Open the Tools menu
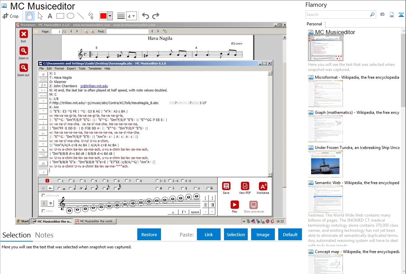The height and width of the screenshot is (274, 406). [82, 69]
